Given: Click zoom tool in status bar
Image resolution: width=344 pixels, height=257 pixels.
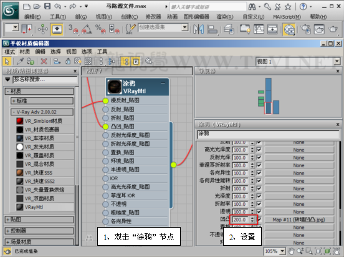Looking at the screenshot, I should [300, 251].
